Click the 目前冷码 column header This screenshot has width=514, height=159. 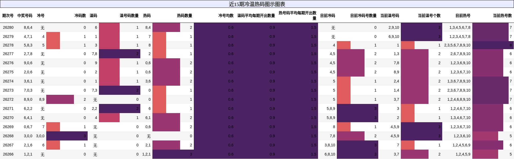(327, 16)
